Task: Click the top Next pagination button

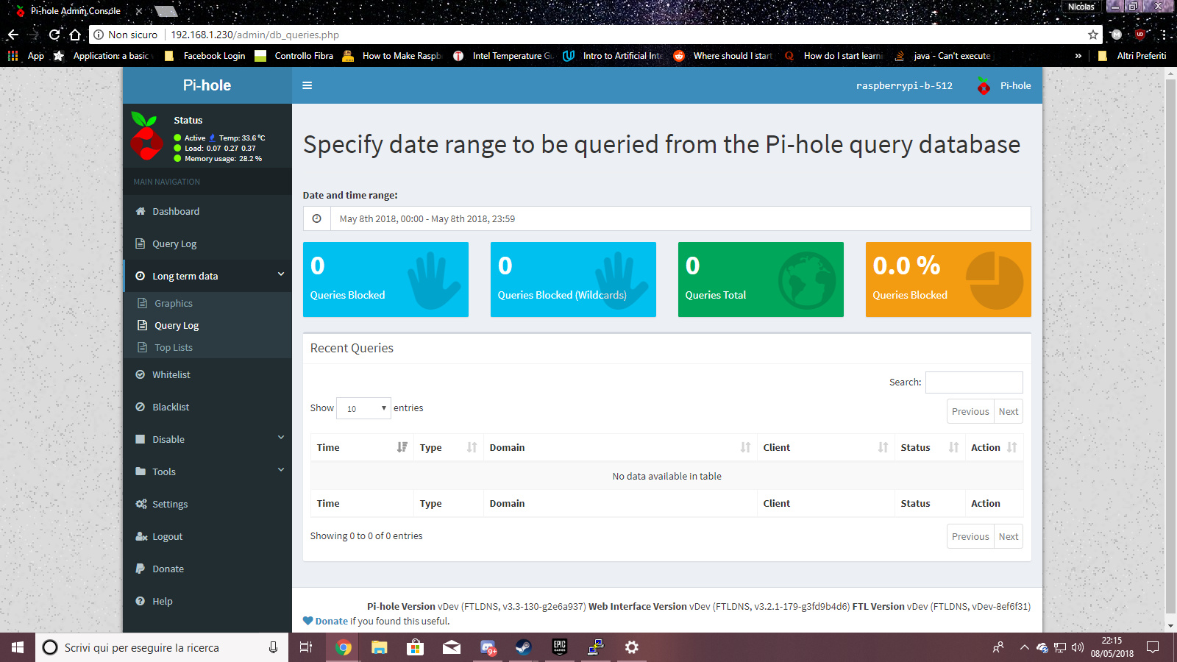Action: (x=1009, y=411)
